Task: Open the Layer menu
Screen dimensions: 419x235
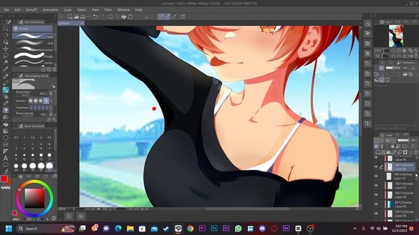Action: (67, 10)
